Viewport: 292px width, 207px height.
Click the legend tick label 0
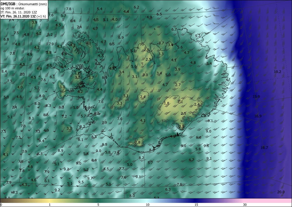pos(1,205)
